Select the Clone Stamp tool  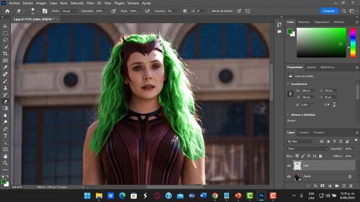click(5, 88)
